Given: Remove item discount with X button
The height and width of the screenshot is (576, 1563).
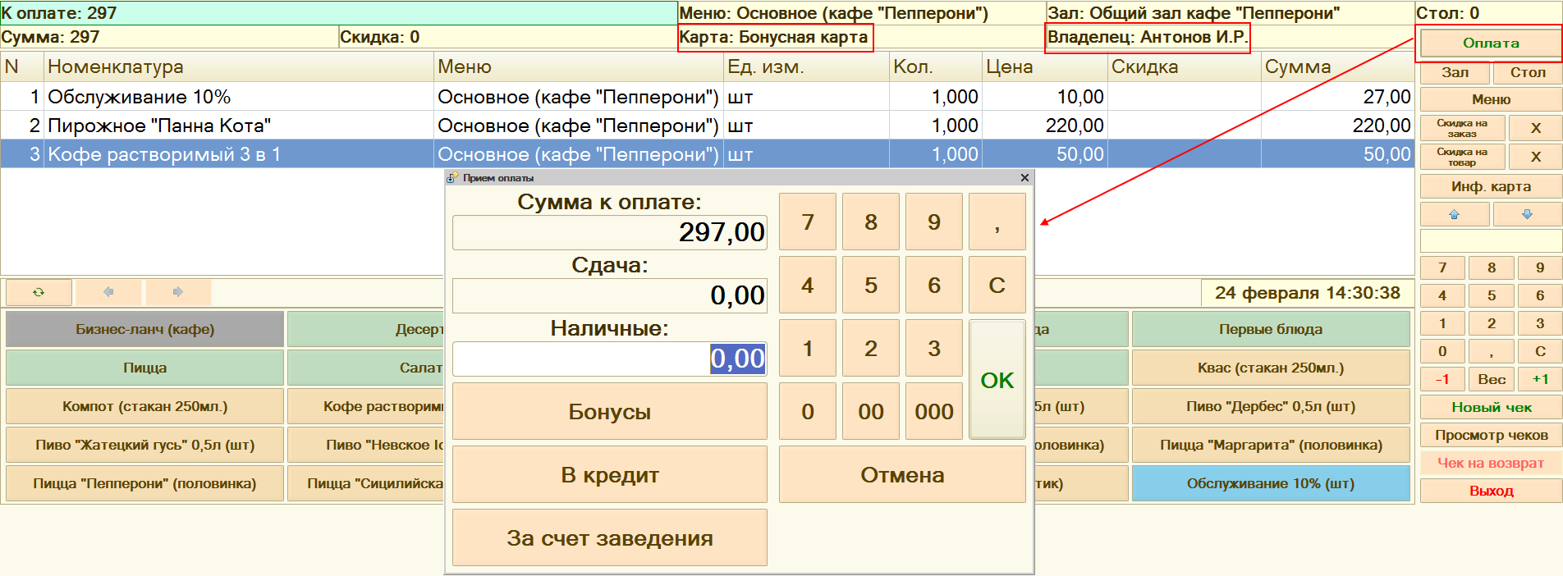Looking at the screenshot, I should click(x=1535, y=157).
